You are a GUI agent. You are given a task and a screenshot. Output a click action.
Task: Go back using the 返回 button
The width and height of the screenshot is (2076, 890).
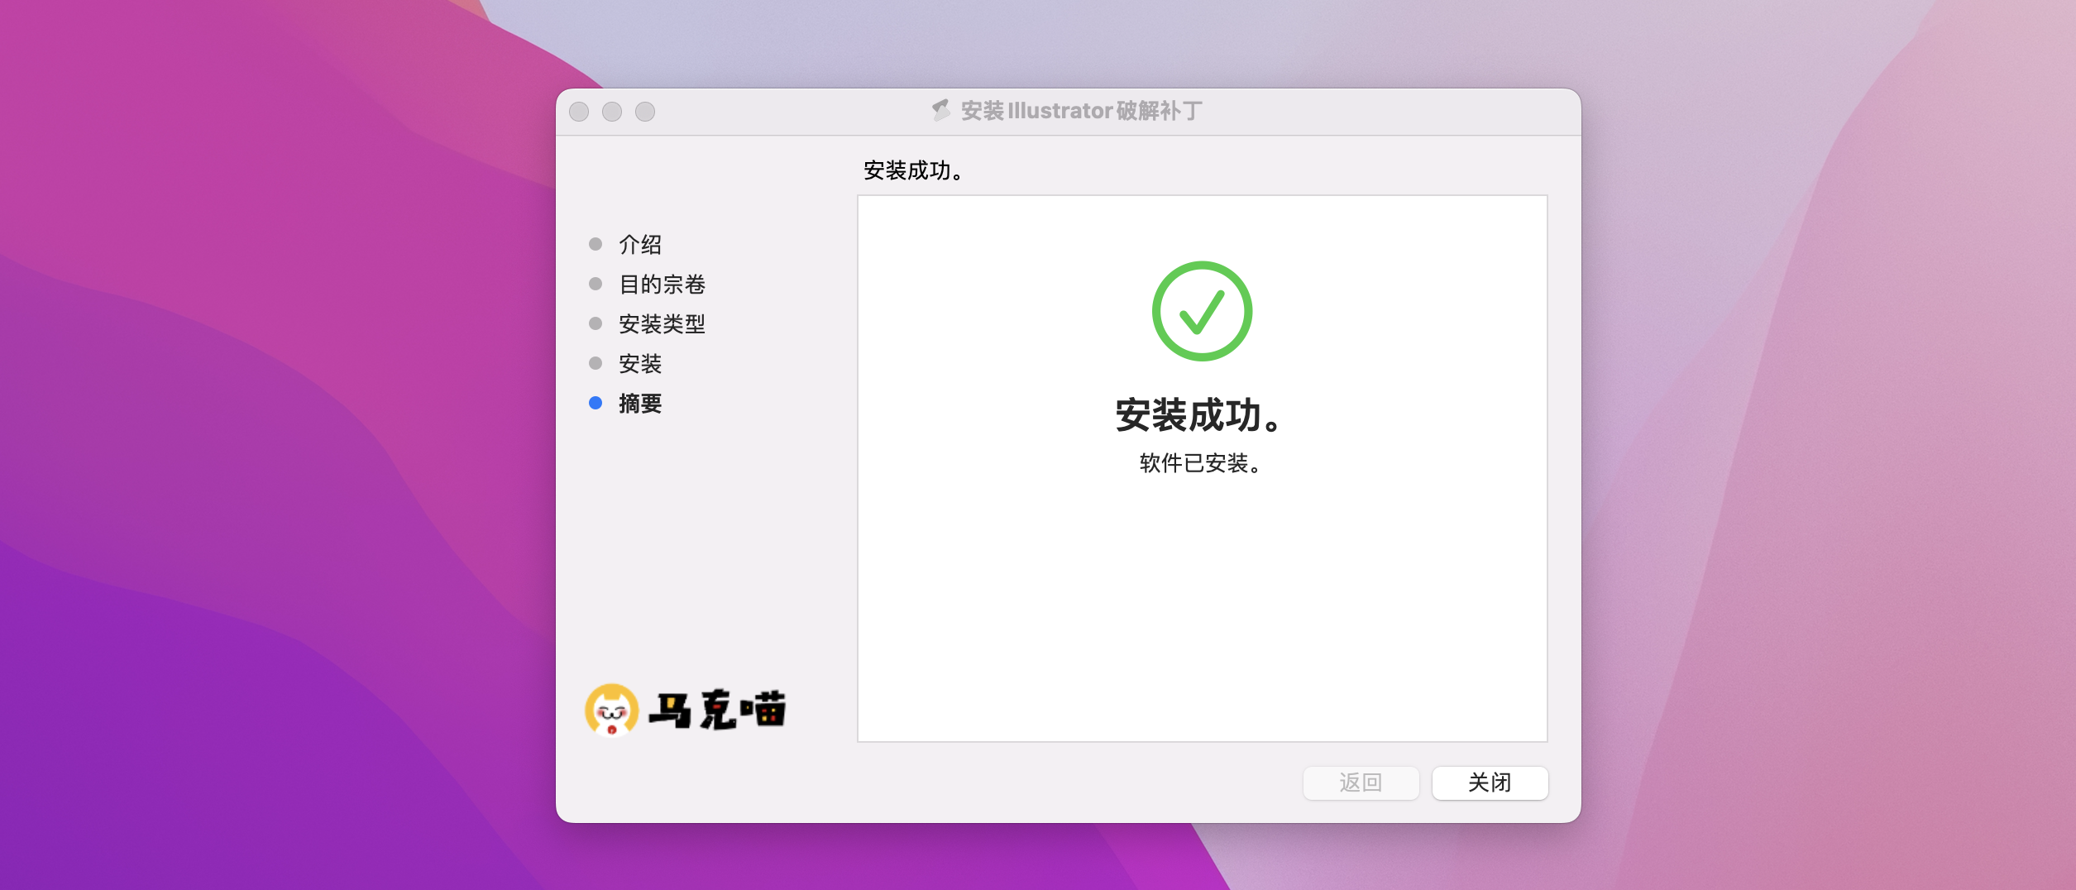(1361, 782)
